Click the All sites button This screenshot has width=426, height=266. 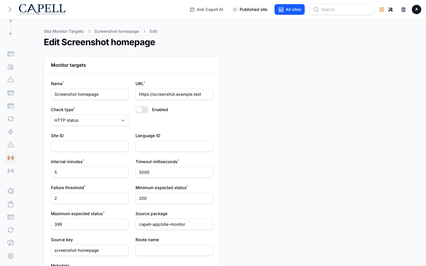(290, 9)
